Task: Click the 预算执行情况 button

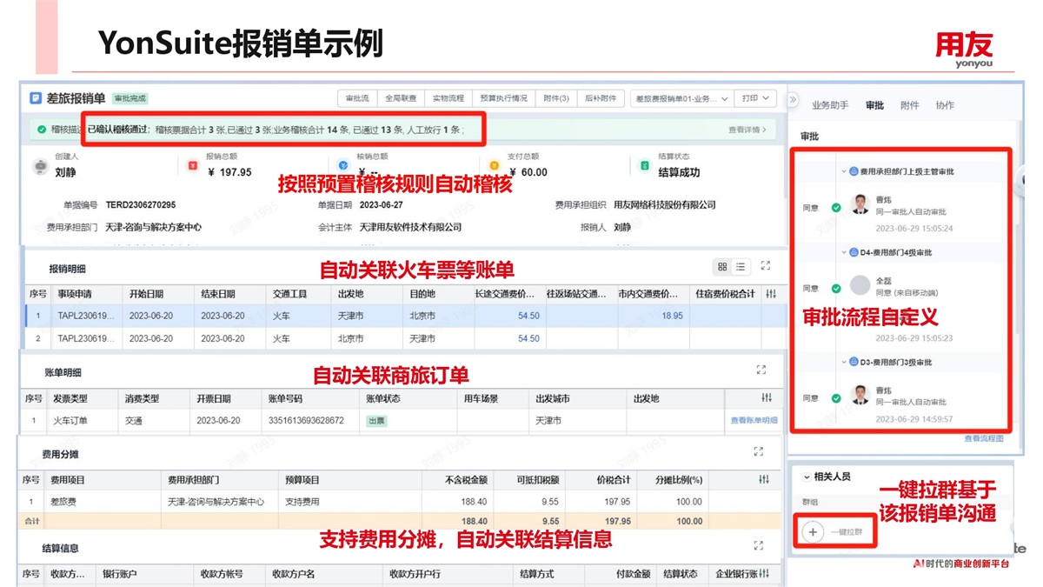Action: tap(503, 98)
